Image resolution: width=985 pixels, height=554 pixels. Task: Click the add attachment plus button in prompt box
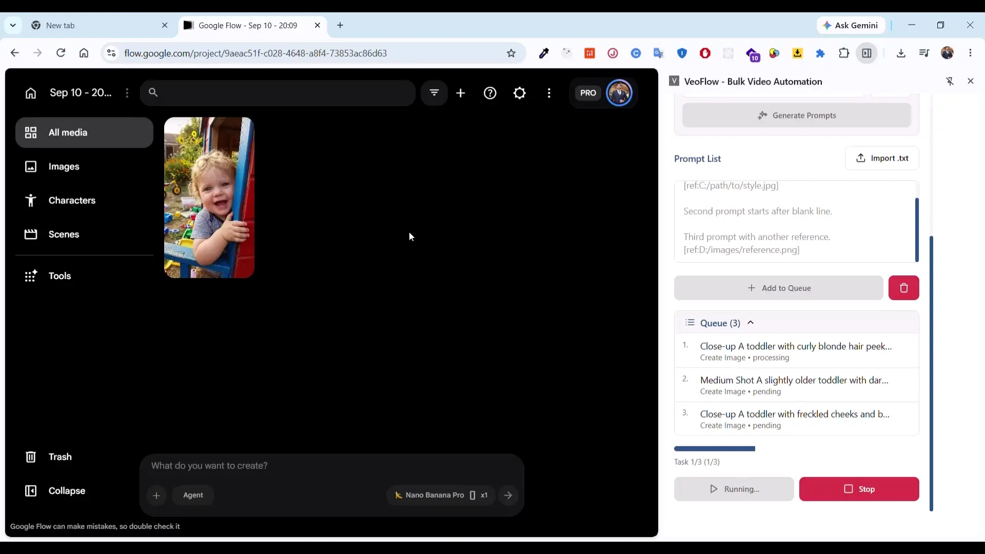click(156, 496)
